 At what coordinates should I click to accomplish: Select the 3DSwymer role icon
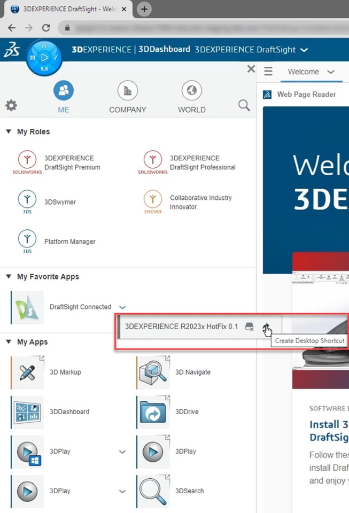click(27, 202)
